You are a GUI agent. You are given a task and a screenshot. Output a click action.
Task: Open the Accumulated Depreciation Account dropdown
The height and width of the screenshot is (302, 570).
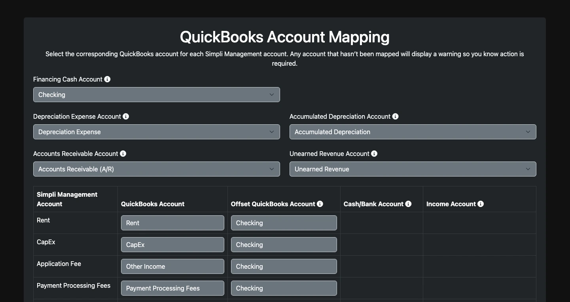point(413,131)
